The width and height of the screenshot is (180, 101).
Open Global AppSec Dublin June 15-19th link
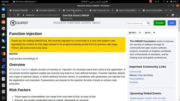148,98
